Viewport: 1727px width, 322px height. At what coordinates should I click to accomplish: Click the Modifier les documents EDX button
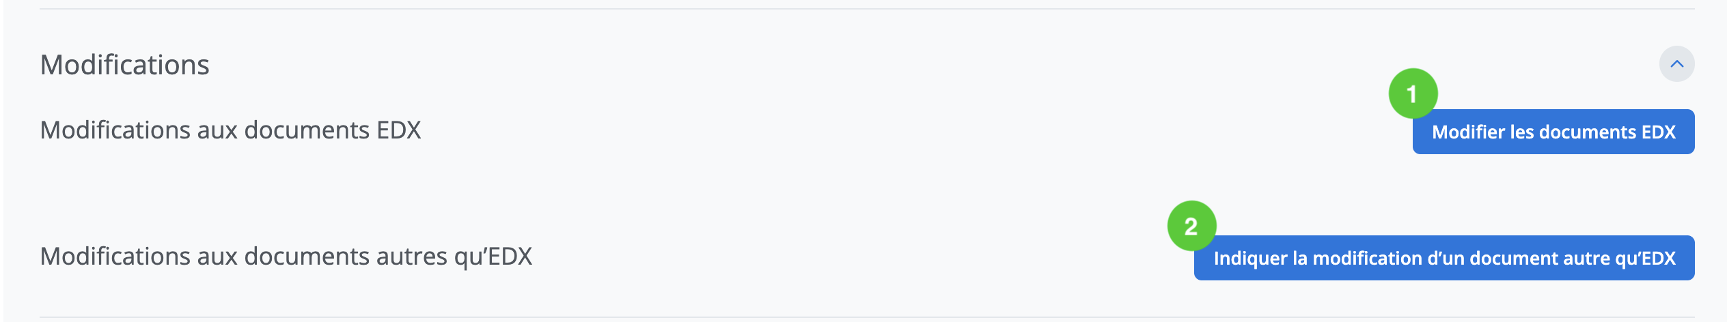pos(1553,132)
